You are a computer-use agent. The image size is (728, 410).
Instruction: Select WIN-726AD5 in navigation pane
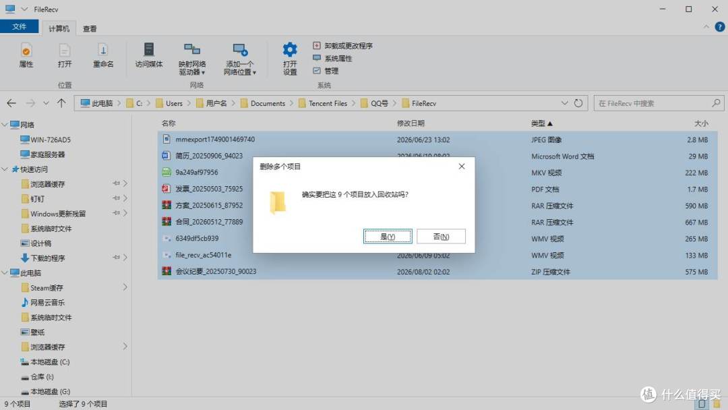pos(46,140)
